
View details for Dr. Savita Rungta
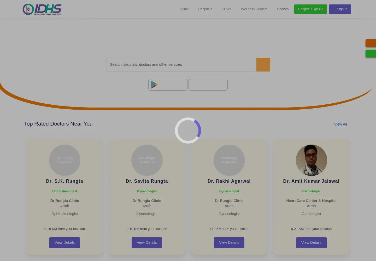(x=147, y=243)
